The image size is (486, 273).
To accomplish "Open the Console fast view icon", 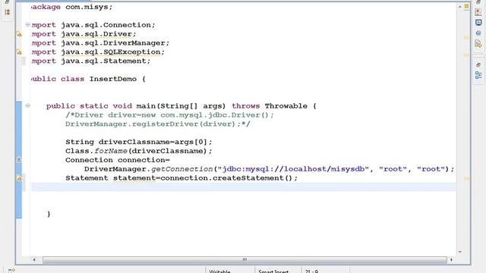I will coord(478,23).
